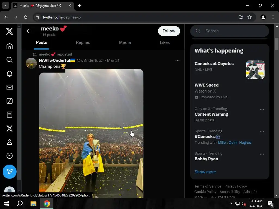Go back using profile header arrow
Viewport: 279px width, 209px height.
pos(29,31)
